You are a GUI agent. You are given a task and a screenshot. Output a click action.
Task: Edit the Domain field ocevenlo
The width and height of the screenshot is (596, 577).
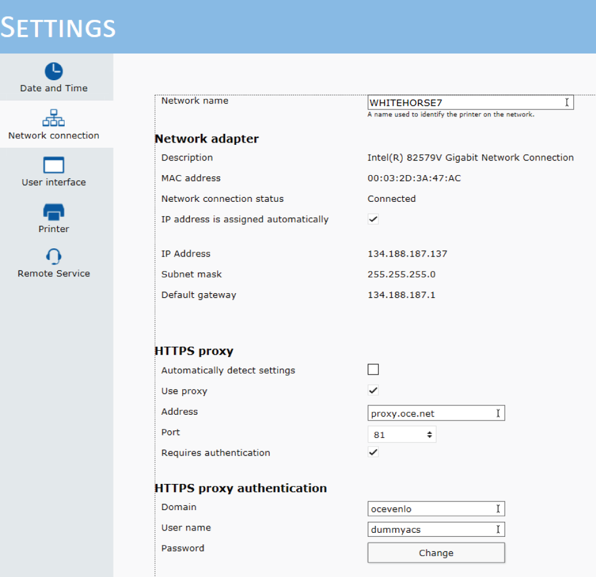[x=437, y=509]
